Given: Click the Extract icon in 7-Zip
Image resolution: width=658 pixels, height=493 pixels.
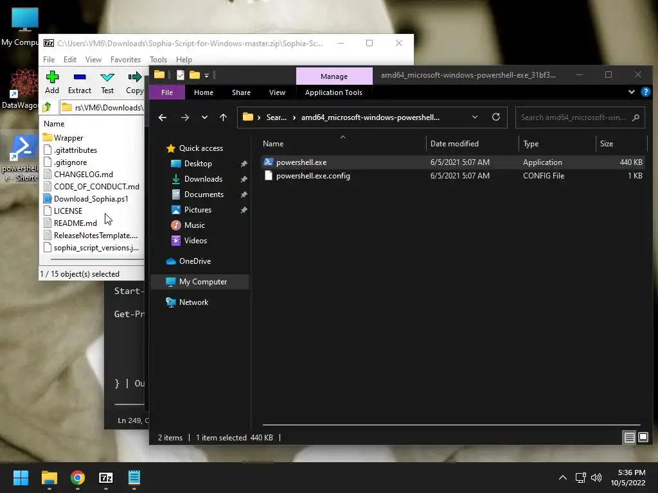Looking at the screenshot, I should point(79,83).
